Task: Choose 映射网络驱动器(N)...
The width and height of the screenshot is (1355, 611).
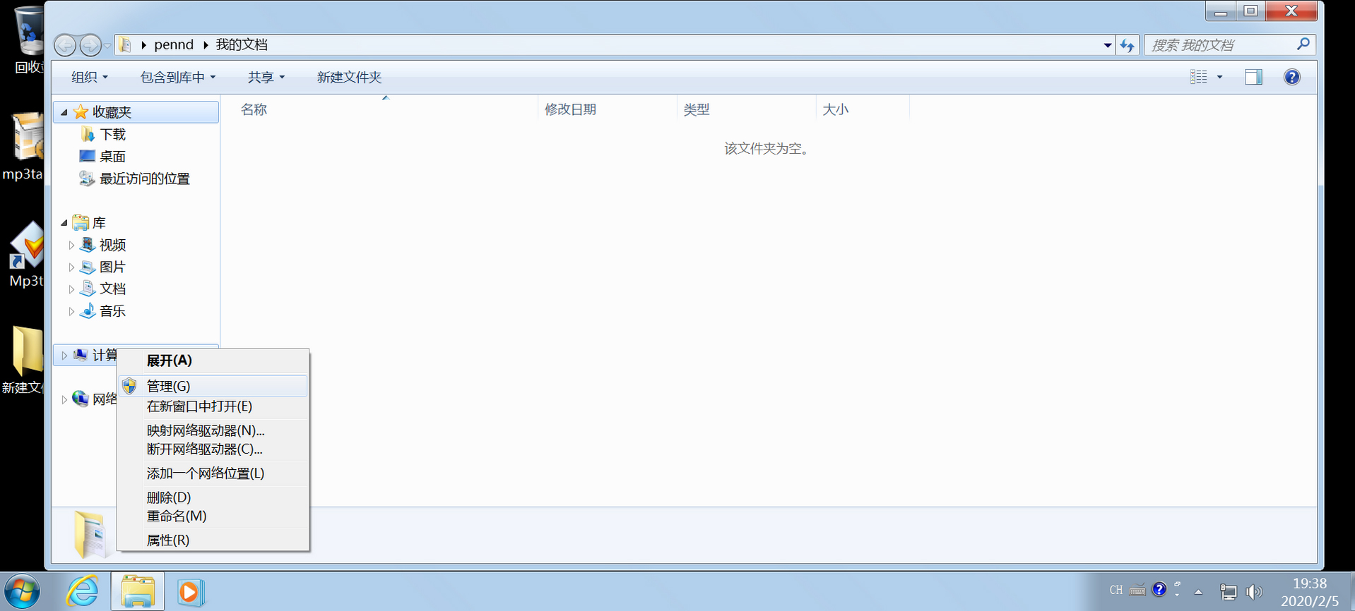Action: 213,430
